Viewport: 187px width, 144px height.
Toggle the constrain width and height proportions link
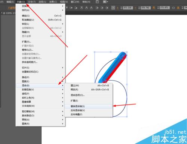[174, 8]
